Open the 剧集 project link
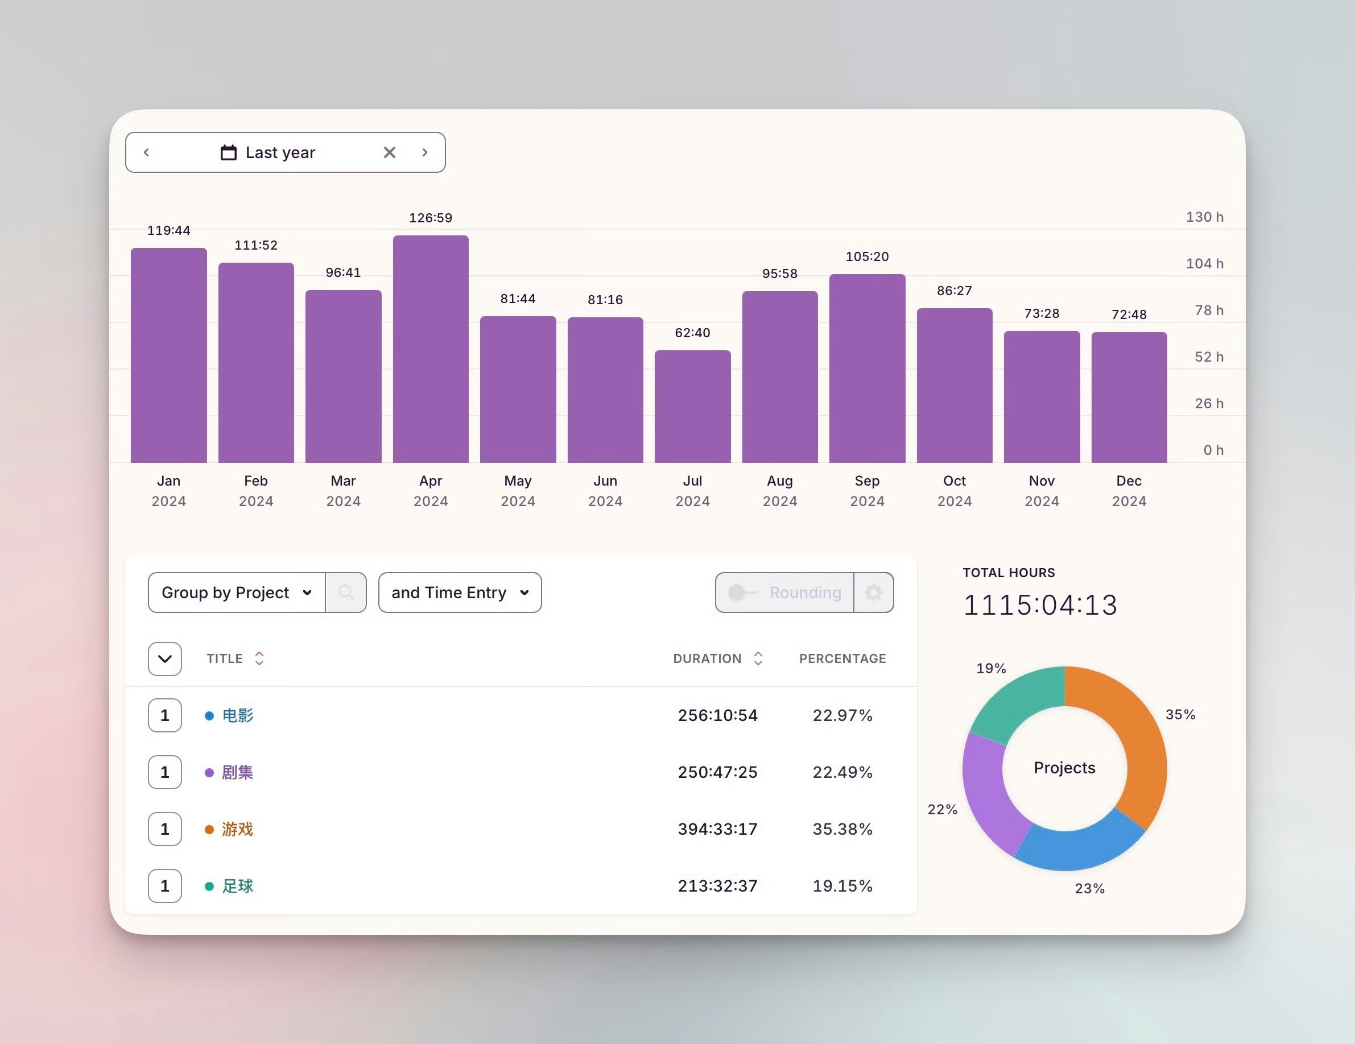1355x1044 pixels. (238, 772)
